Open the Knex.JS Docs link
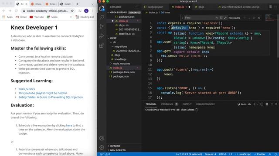 coord(27,89)
